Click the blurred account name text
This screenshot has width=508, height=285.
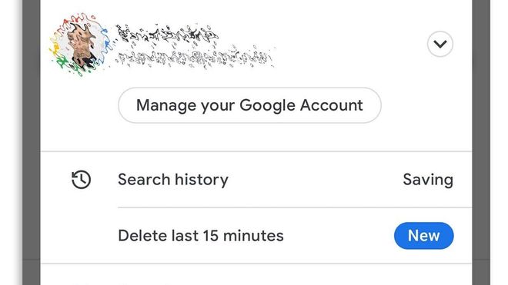pos(167,35)
